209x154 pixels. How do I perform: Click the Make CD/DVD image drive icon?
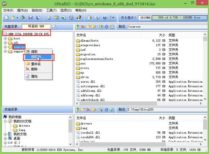pos(49,18)
